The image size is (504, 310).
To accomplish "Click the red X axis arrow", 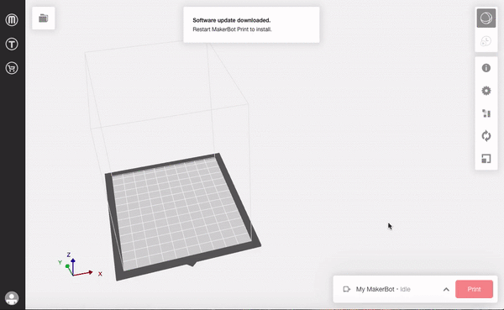I will point(83,274).
